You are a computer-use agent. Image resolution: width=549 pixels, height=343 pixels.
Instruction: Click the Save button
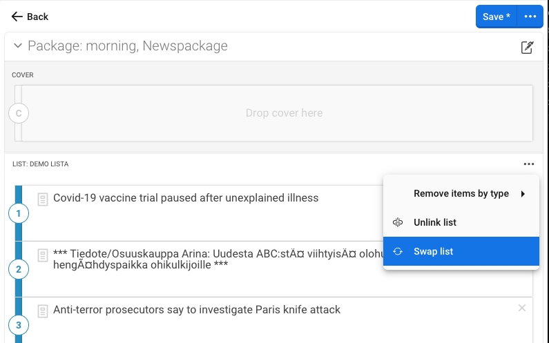[x=496, y=17]
